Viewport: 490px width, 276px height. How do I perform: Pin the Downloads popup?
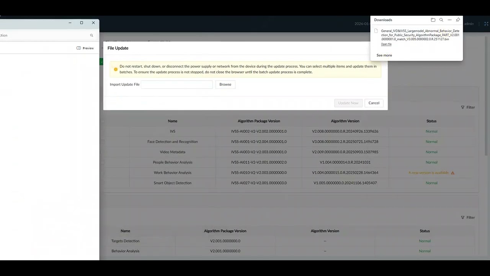click(x=458, y=20)
